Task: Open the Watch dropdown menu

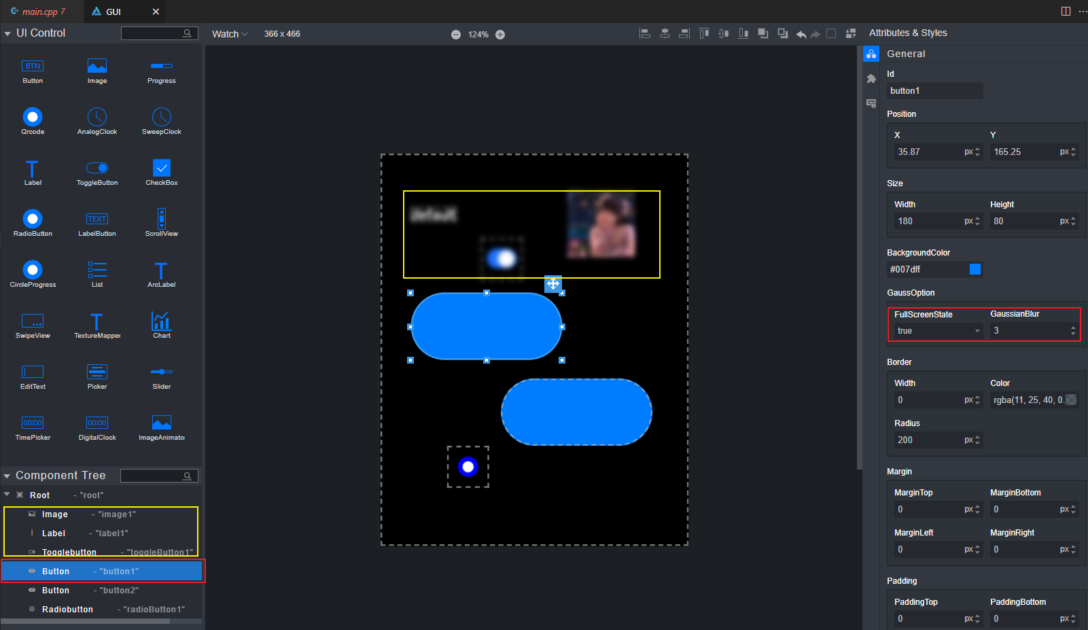Action: [230, 34]
